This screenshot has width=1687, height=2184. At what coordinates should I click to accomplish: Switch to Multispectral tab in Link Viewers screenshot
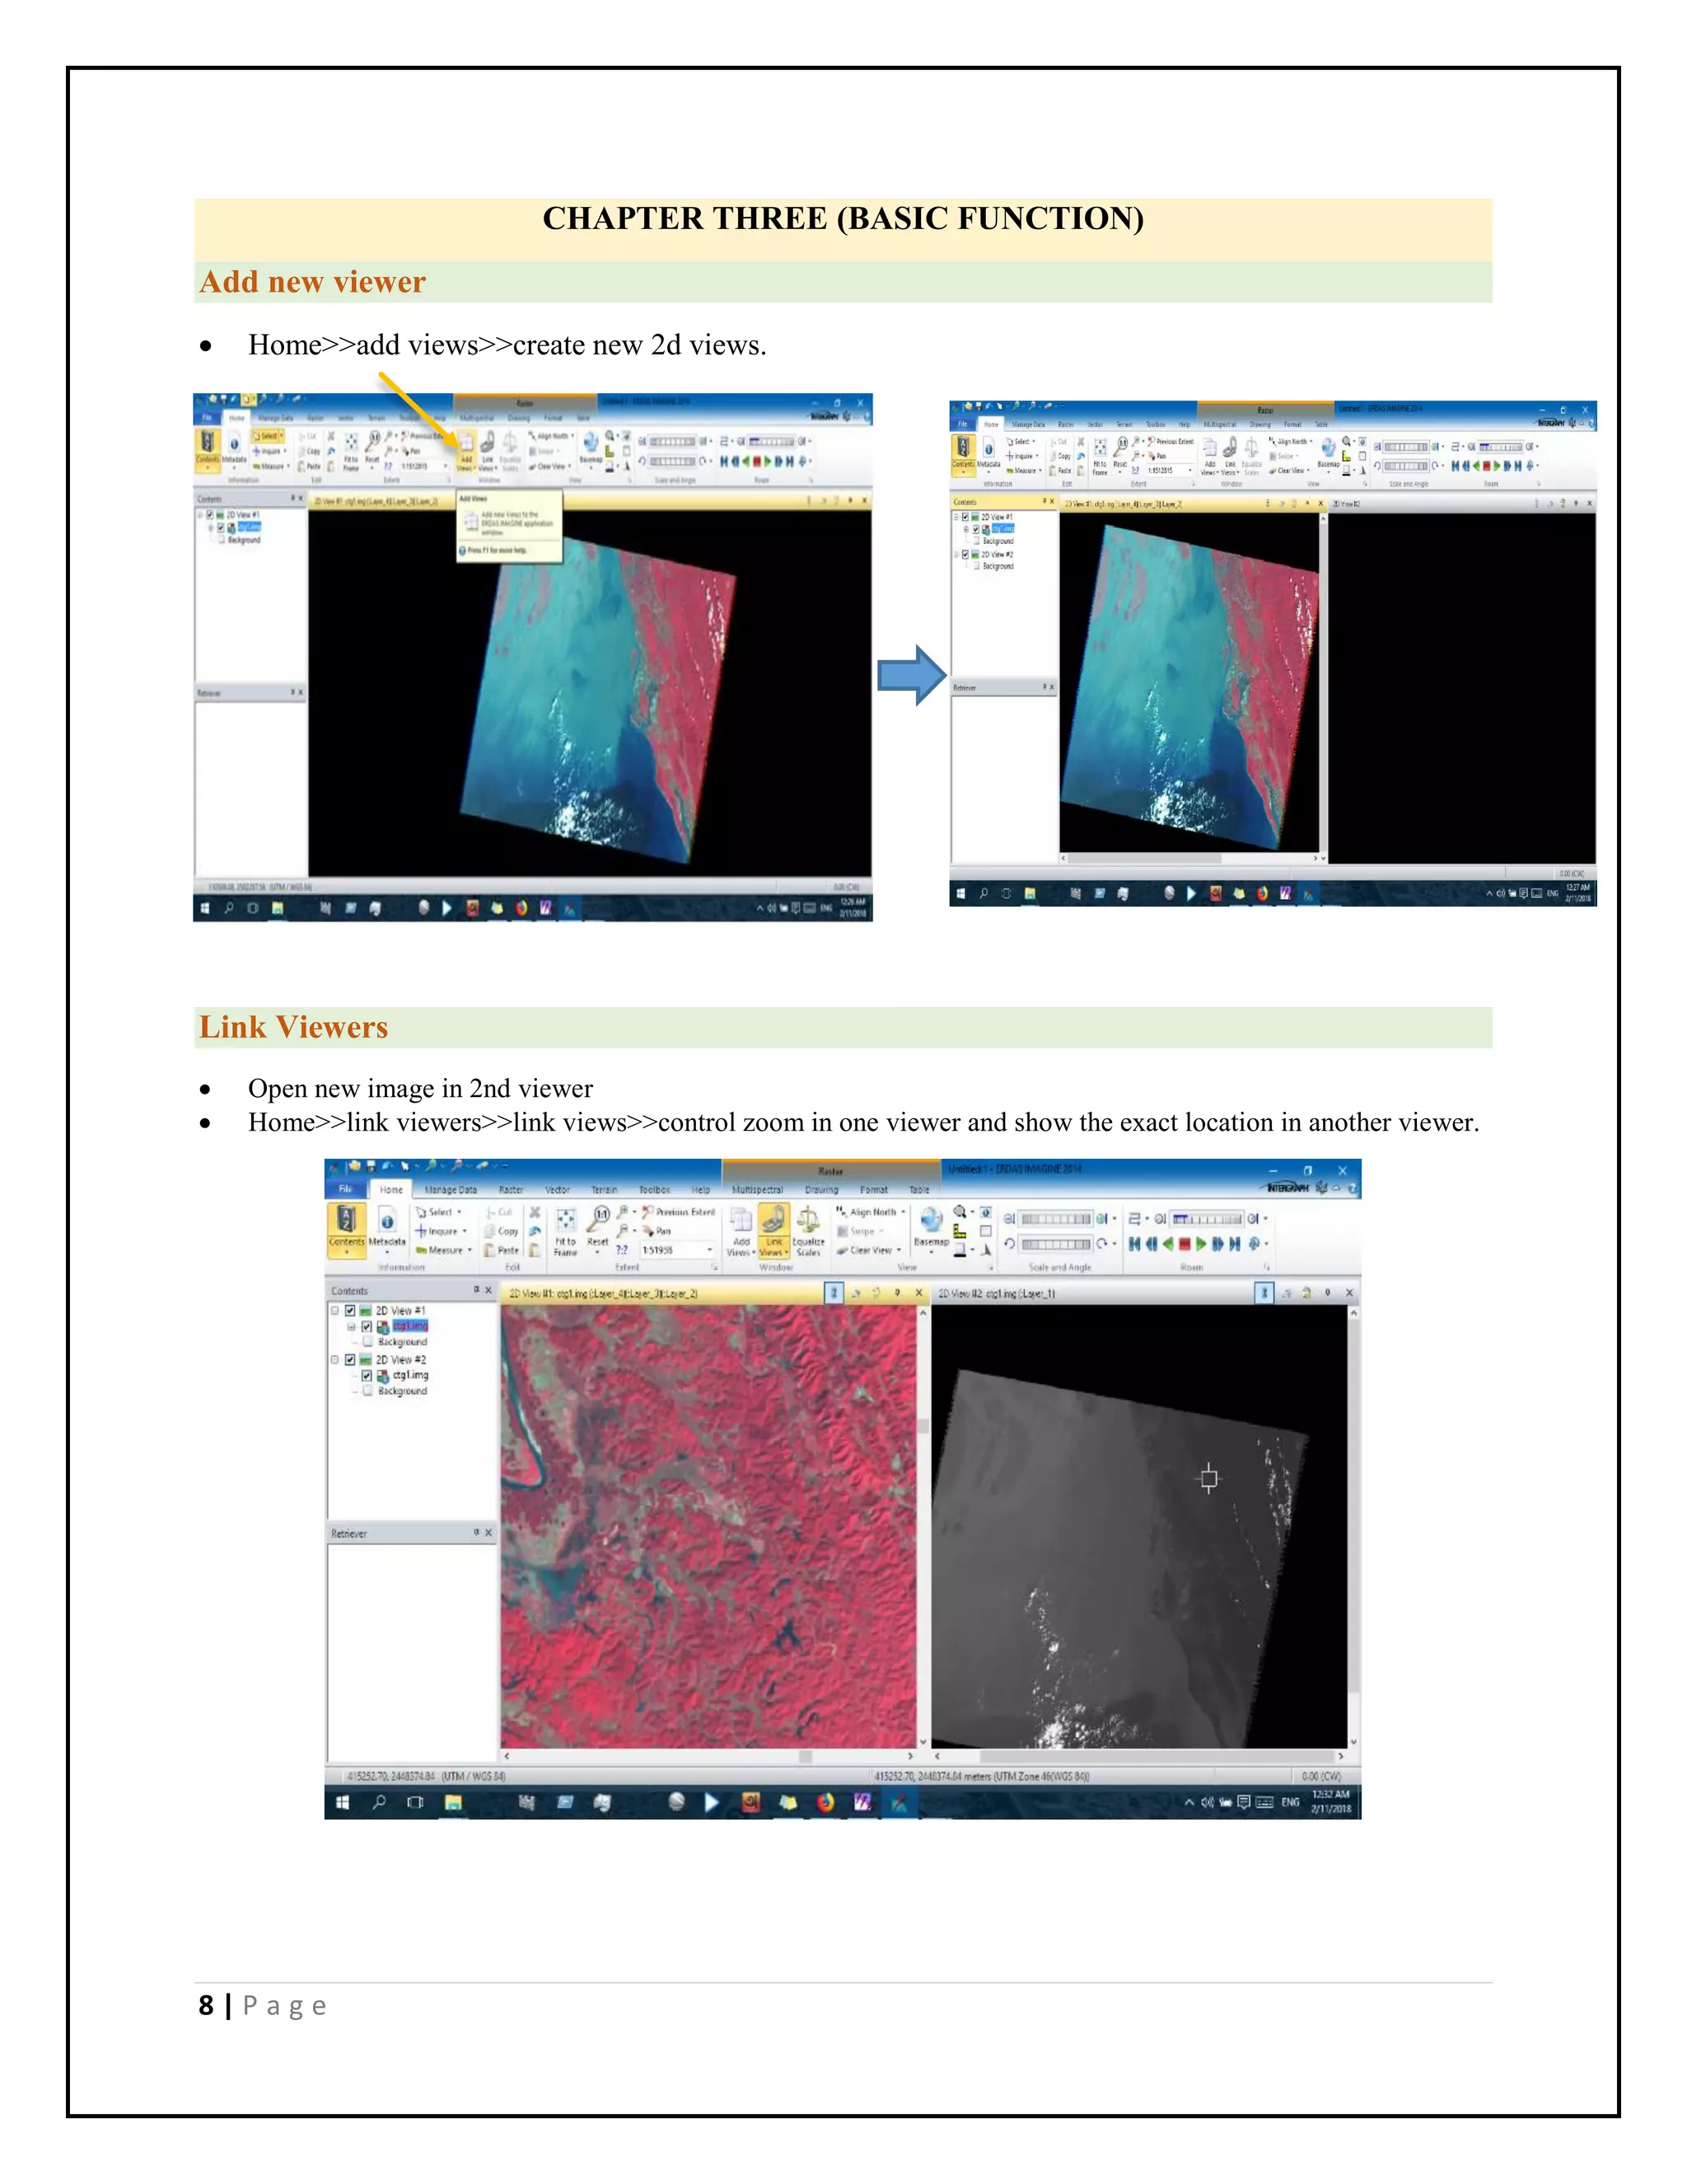click(x=758, y=1190)
